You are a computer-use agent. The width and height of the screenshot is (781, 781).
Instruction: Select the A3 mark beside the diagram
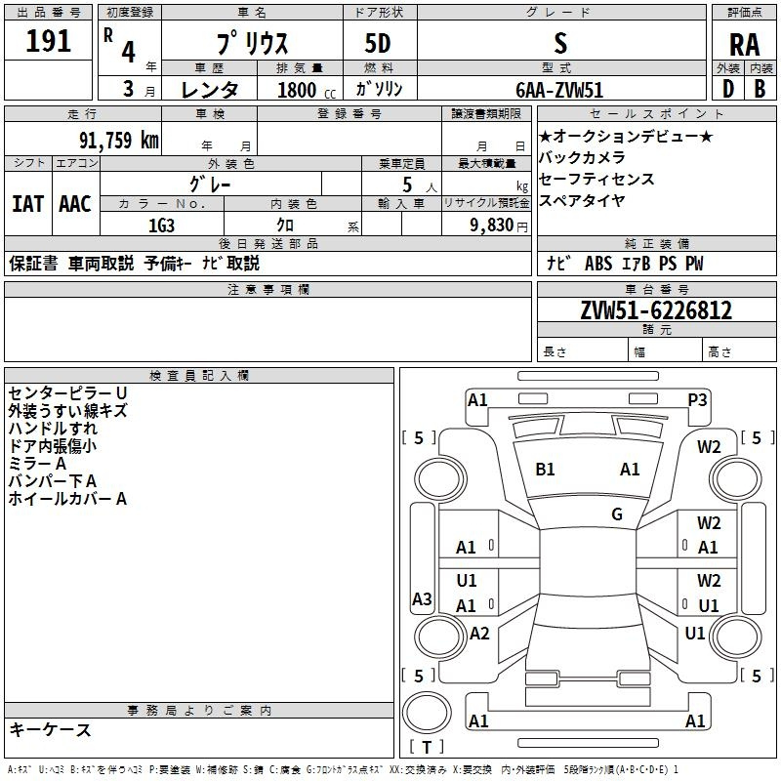pos(422,598)
